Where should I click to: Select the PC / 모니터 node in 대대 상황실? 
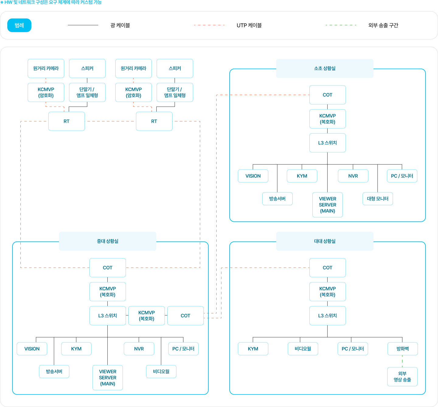[353, 349]
